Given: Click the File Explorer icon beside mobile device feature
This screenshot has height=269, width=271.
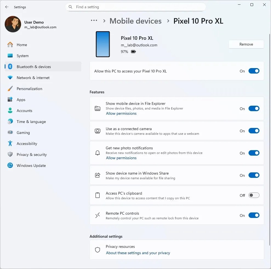Looking at the screenshot, I should (98, 108).
